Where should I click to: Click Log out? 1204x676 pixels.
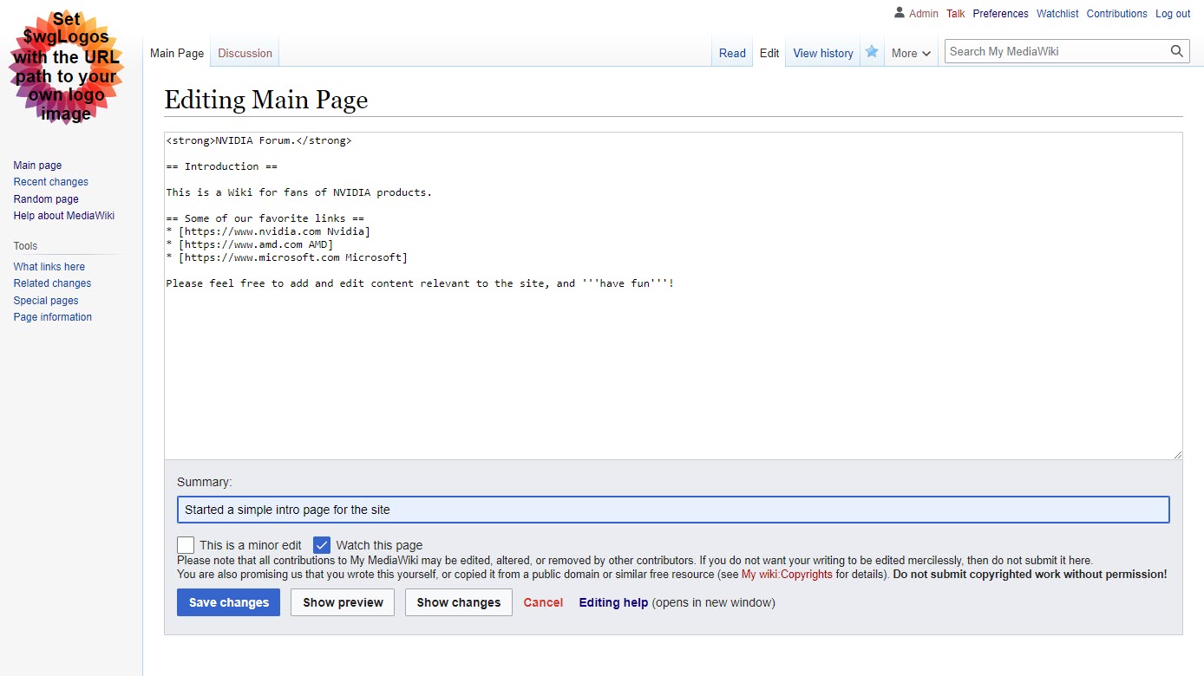[1173, 13]
